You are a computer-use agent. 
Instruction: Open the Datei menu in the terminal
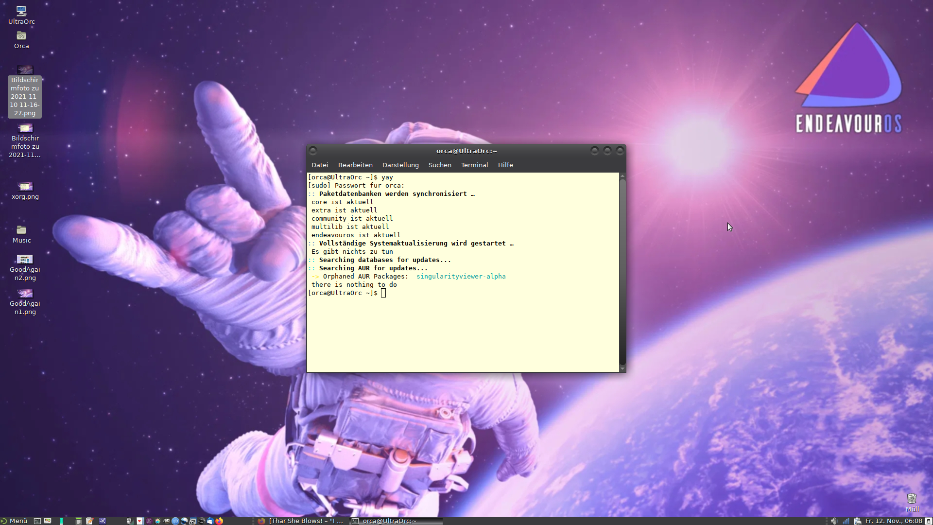pos(320,165)
